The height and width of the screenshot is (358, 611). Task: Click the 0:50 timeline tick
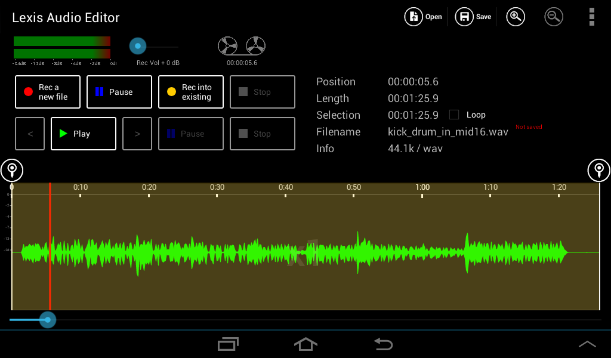353,195
